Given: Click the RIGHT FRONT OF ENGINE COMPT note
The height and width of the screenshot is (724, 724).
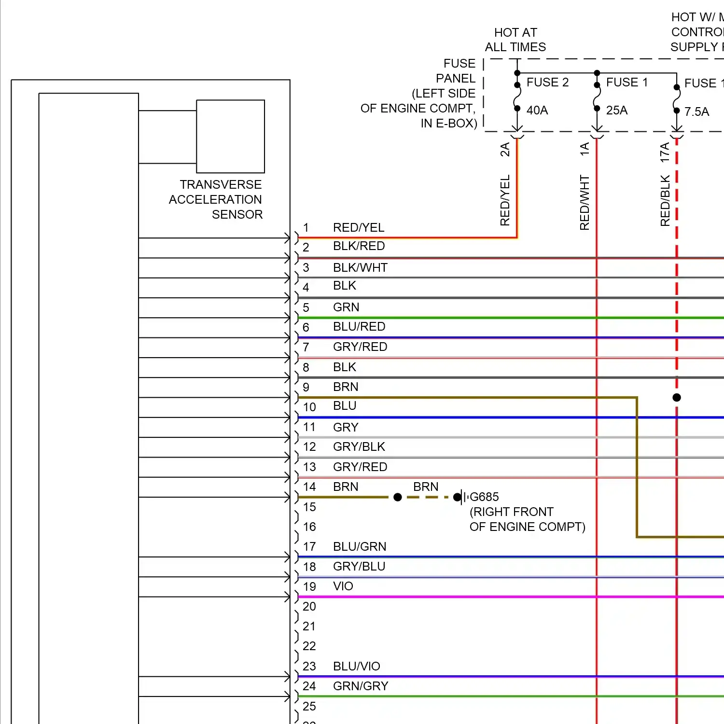Looking at the screenshot, I should pyautogui.click(x=528, y=519).
